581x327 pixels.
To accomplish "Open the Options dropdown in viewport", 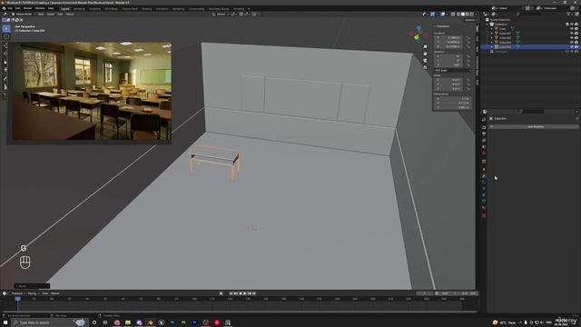I will coord(469,20).
